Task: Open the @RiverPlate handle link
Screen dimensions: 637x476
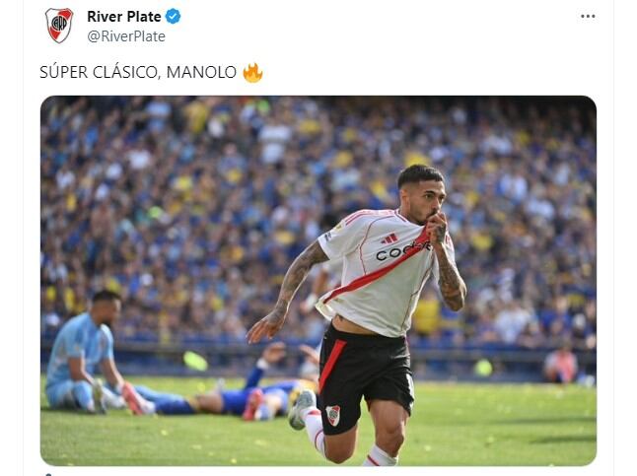Action: (x=126, y=36)
